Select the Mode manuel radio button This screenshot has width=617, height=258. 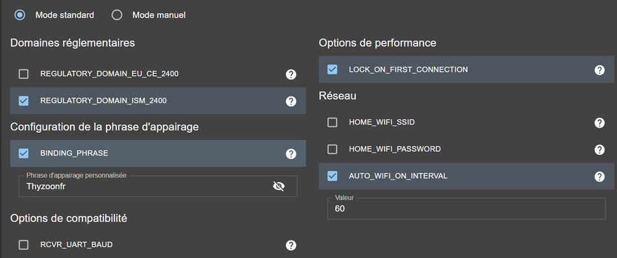(117, 15)
